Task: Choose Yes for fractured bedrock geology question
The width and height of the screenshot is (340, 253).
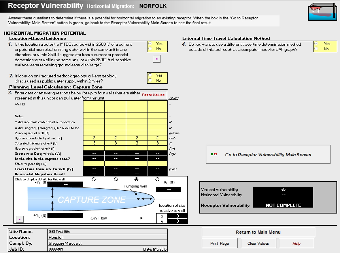Action: click(x=149, y=75)
